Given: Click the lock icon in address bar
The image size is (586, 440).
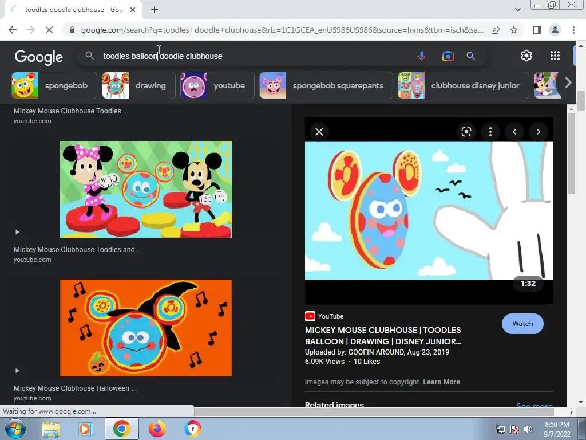Looking at the screenshot, I should tap(72, 30).
